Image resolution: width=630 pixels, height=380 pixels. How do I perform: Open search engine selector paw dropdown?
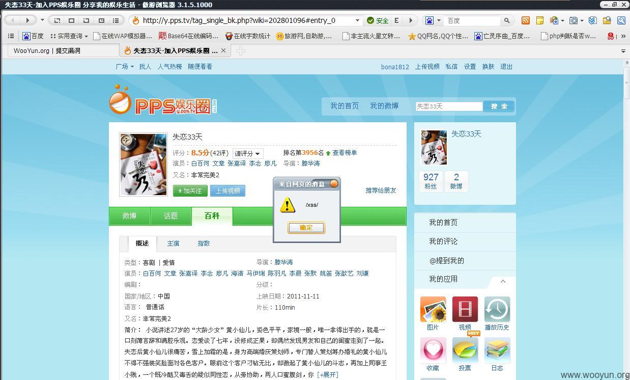click(432, 20)
